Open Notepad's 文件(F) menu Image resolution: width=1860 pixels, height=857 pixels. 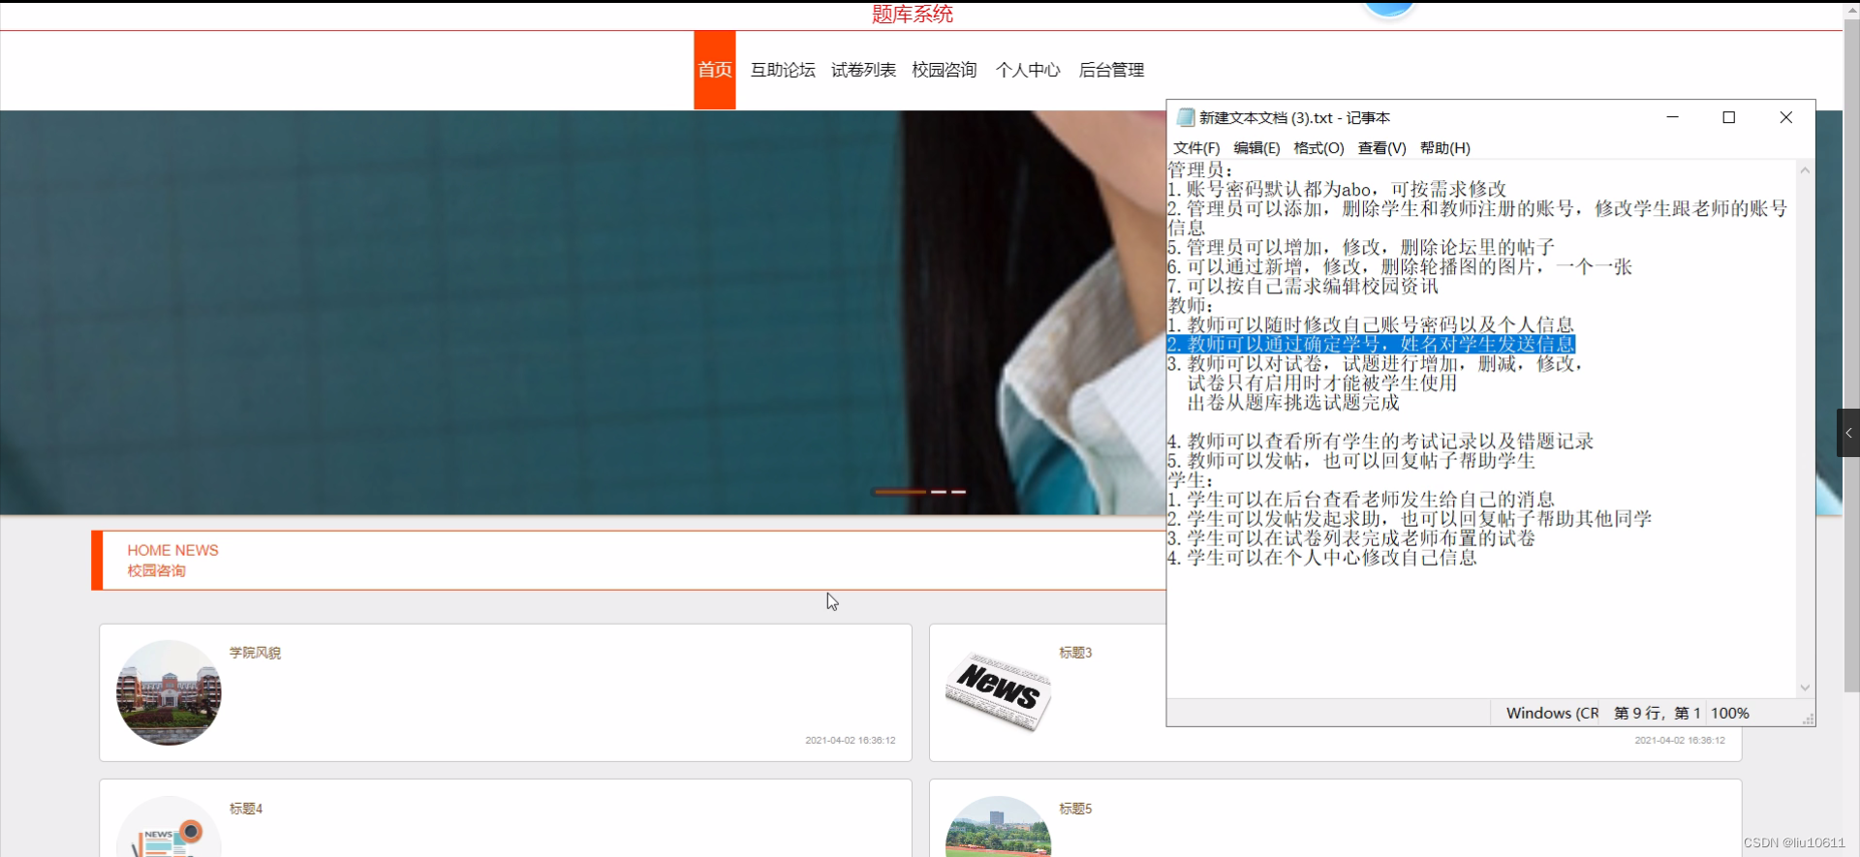pyautogui.click(x=1196, y=148)
